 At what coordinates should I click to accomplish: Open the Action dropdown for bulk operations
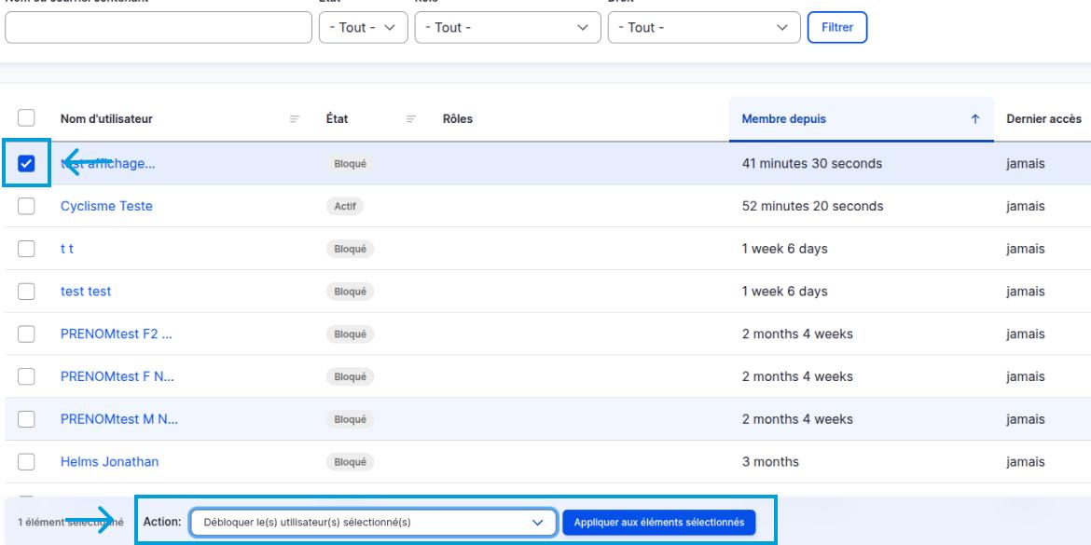[373, 523]
